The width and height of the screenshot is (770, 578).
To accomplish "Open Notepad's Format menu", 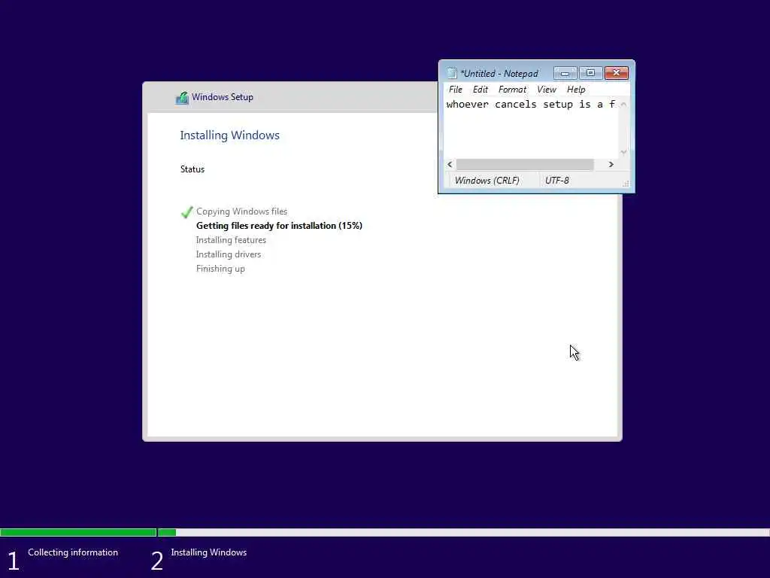I will tap(512, 90).
